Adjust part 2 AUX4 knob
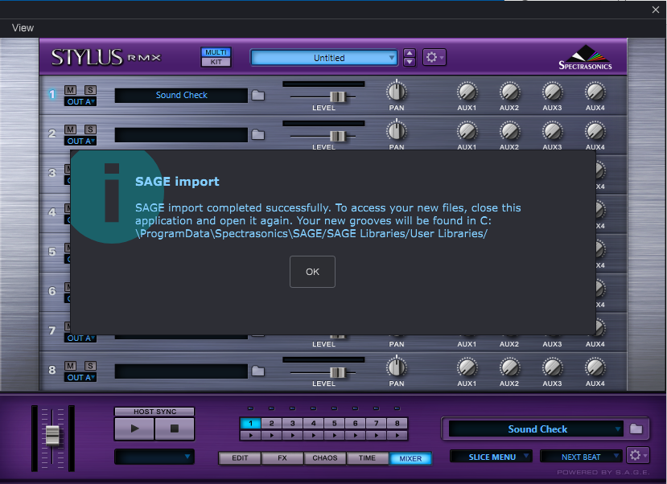This screenshot has width=667, height=484. point(595,131)
